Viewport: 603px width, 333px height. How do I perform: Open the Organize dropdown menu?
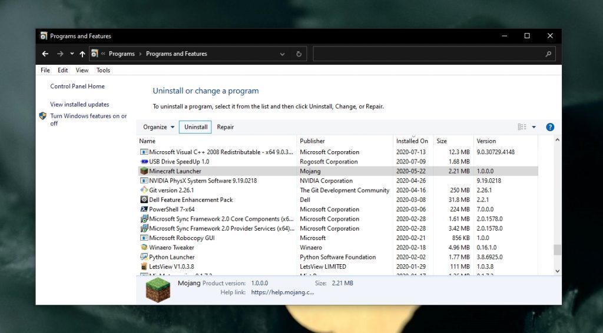[159, 127]
